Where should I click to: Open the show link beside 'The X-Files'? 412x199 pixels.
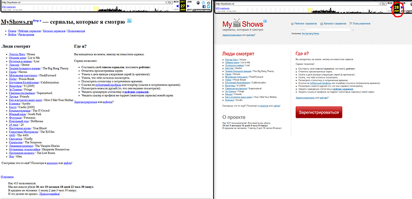[x=23, y=132]
